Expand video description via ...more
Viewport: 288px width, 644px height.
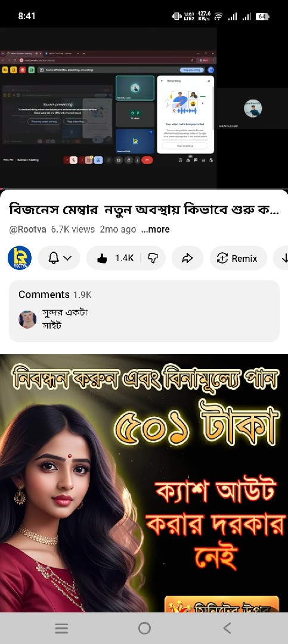point(155,229)
